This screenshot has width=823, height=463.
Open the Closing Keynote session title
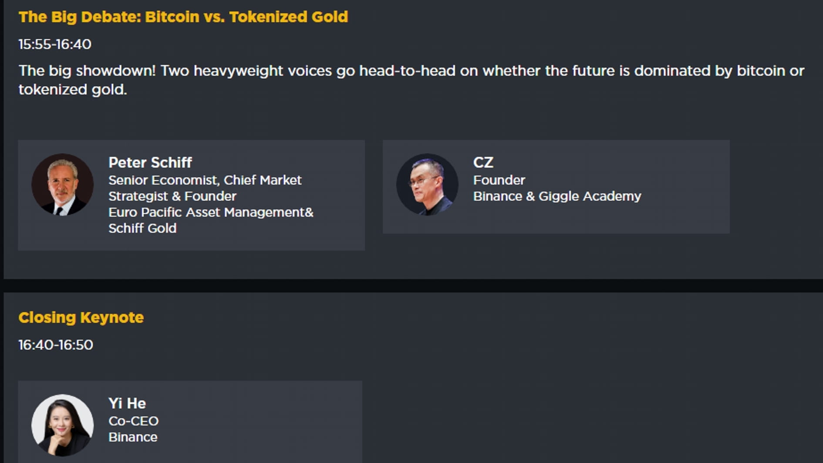(81, 318)
